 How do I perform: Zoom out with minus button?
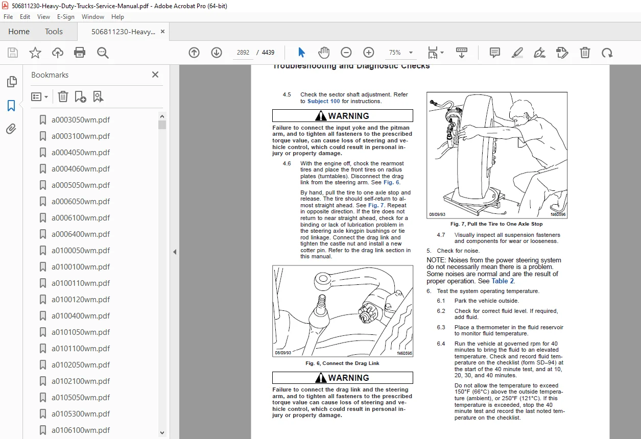pos(346,53)
